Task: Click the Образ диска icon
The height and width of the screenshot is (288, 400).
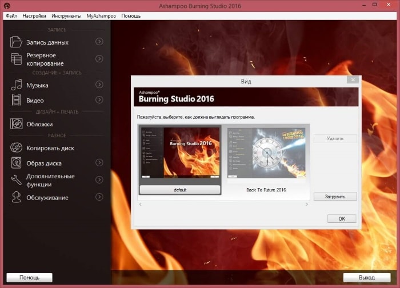Action: 16,163
